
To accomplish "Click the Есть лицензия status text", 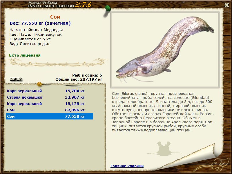I will coord(25,55).
